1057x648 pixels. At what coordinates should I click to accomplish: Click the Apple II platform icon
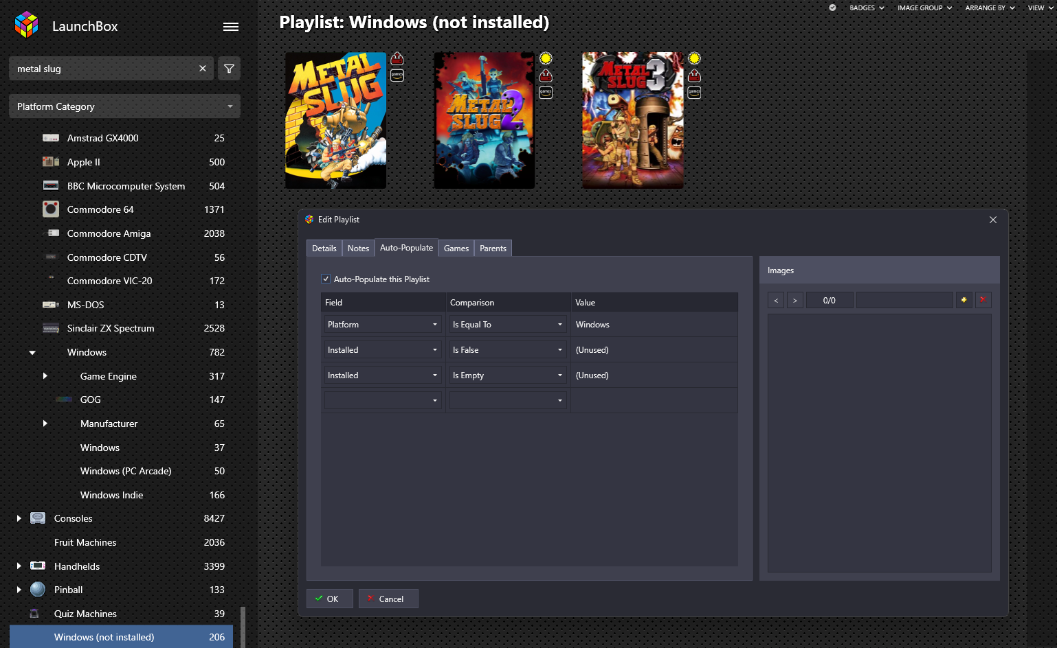[x=51, y=162]
